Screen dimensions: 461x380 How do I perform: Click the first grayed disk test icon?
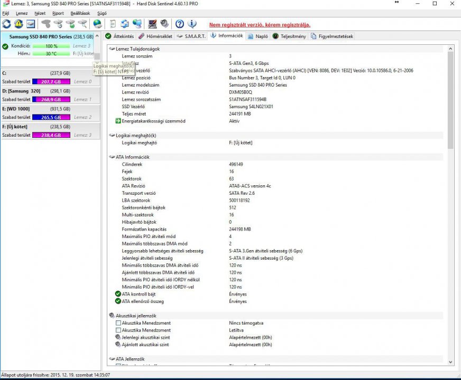(x=45, y=24)
